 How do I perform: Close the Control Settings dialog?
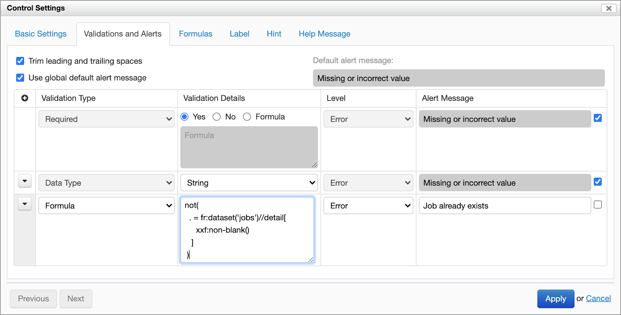609,8
